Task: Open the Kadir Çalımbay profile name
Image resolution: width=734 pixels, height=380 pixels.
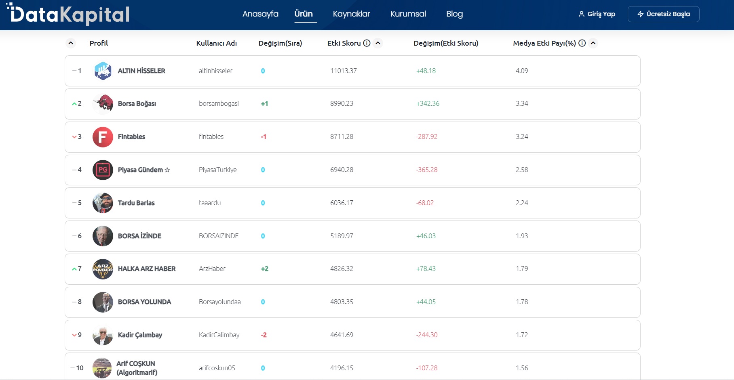Action: pyautogui.click(x=140, y=335)
